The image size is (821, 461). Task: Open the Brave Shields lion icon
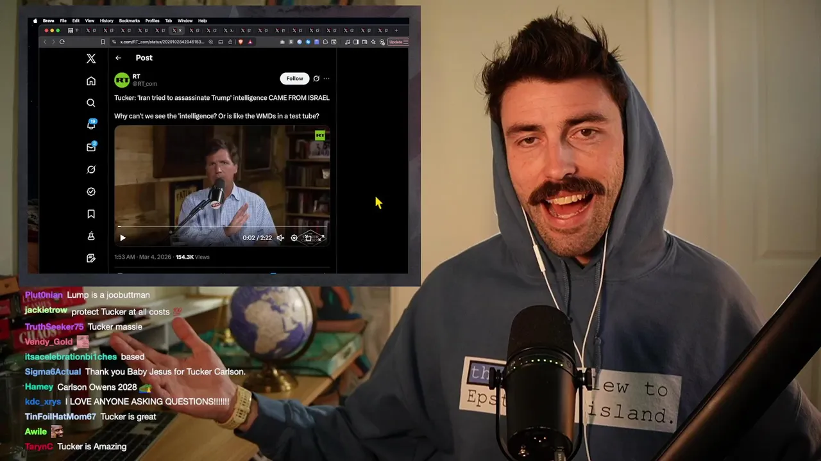[x=241, y=42]
